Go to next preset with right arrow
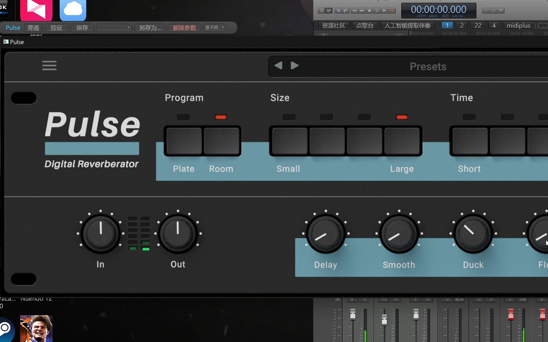 click(295, 65)
